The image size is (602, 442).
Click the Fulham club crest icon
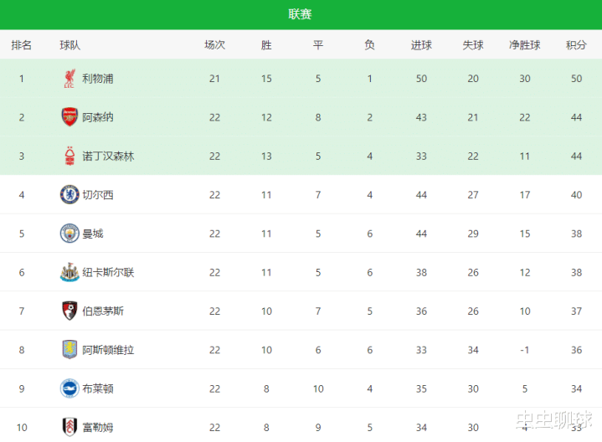coord(69,427)
